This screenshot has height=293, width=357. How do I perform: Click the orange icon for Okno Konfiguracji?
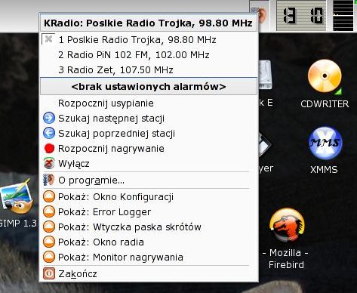tap(49, 196)
